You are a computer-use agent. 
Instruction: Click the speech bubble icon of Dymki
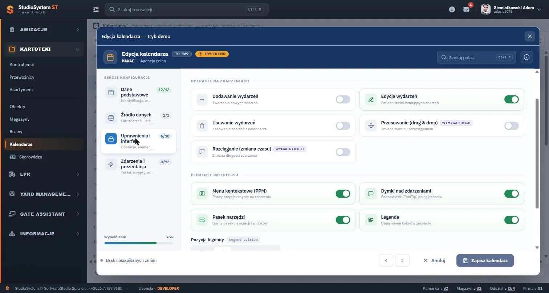click(x=371, y=194)
